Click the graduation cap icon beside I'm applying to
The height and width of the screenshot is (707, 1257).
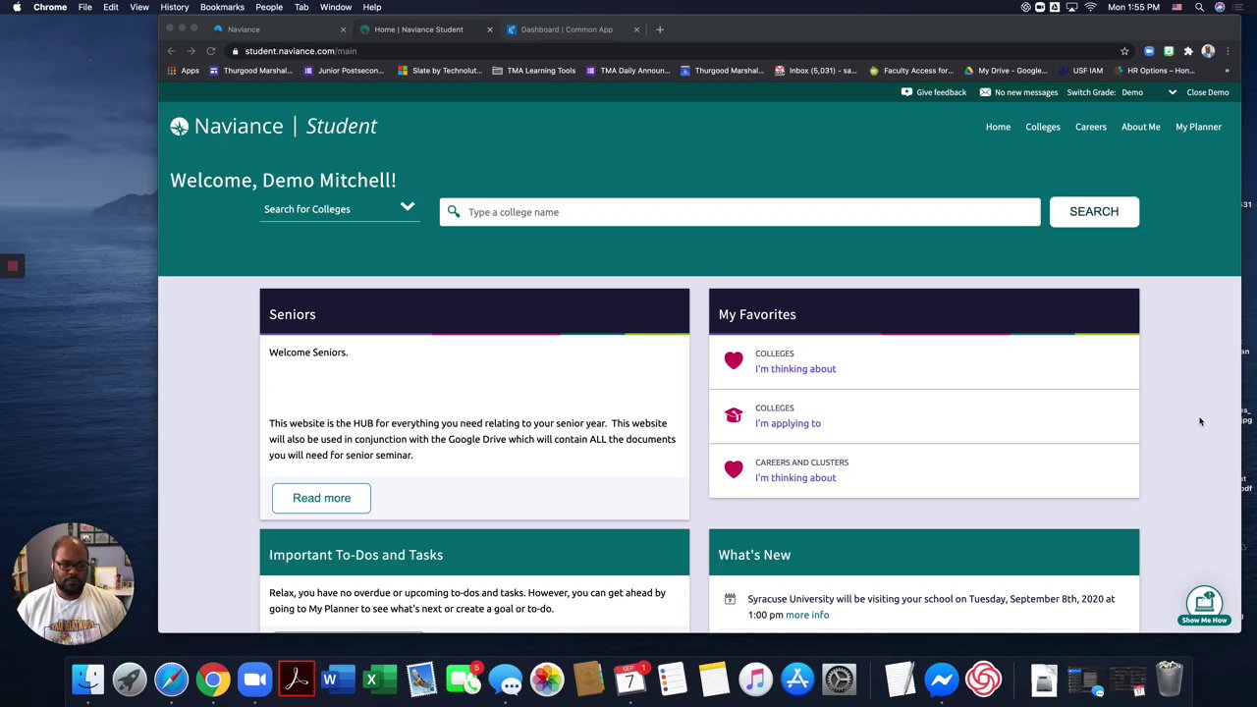point(734,415)
